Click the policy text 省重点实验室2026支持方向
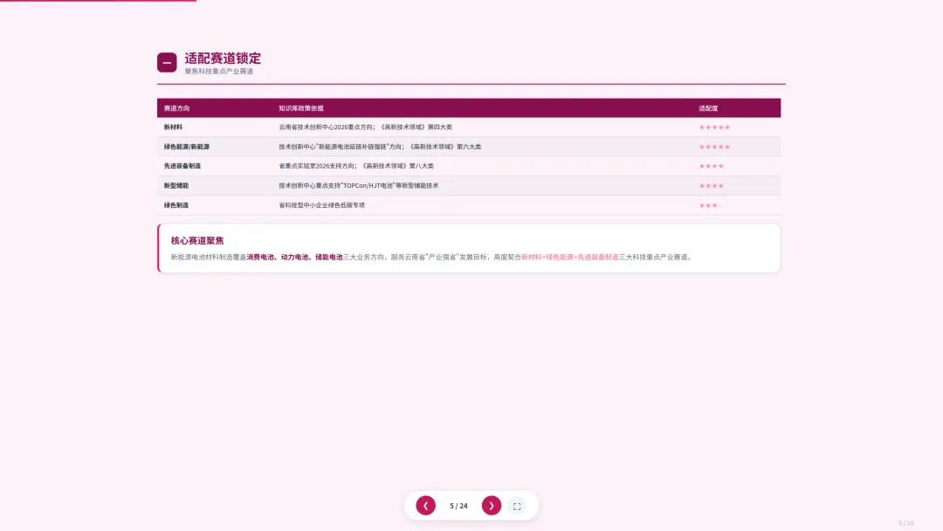The image size is (943, 531). tap(356, 166)
